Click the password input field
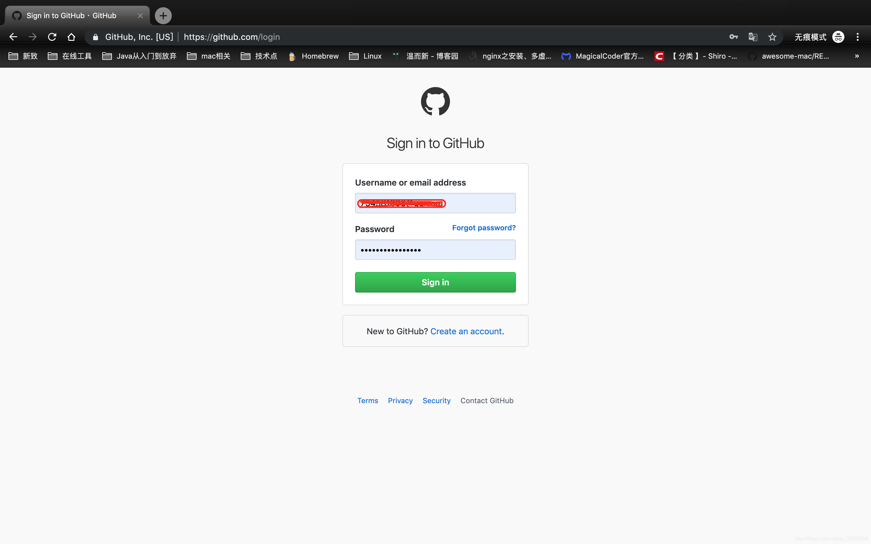The width and height of the screenshot is (871, 544). click(435, 249)
